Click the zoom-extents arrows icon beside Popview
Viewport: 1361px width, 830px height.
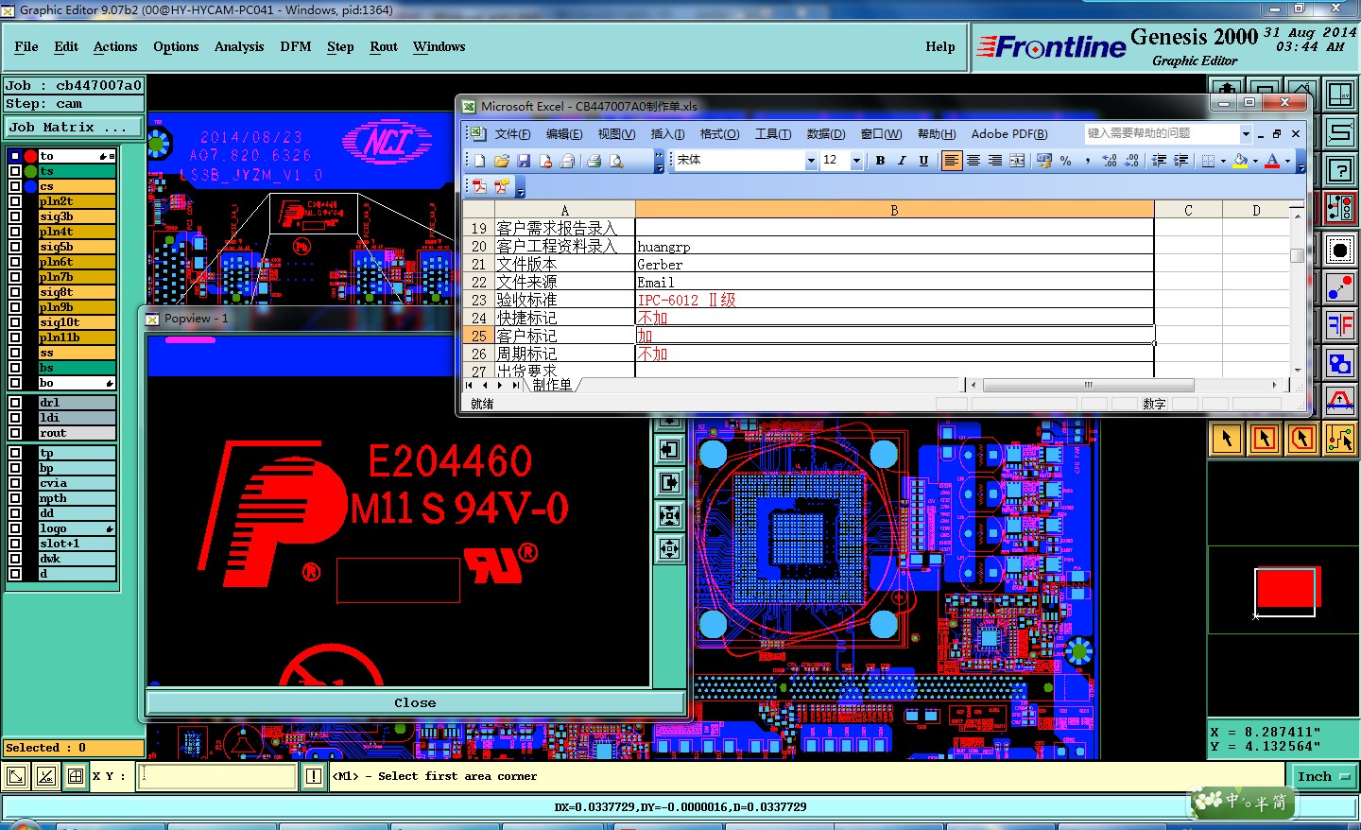(669, 516)
